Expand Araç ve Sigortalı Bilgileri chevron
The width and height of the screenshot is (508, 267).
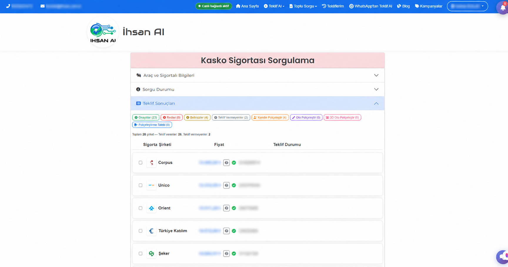(x=376, y=75)
